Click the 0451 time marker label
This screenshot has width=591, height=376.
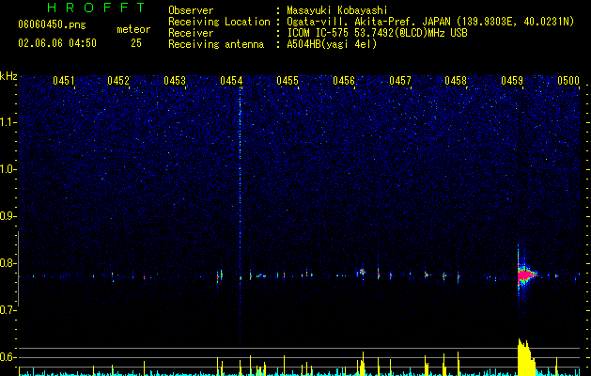tap(64, 81)
